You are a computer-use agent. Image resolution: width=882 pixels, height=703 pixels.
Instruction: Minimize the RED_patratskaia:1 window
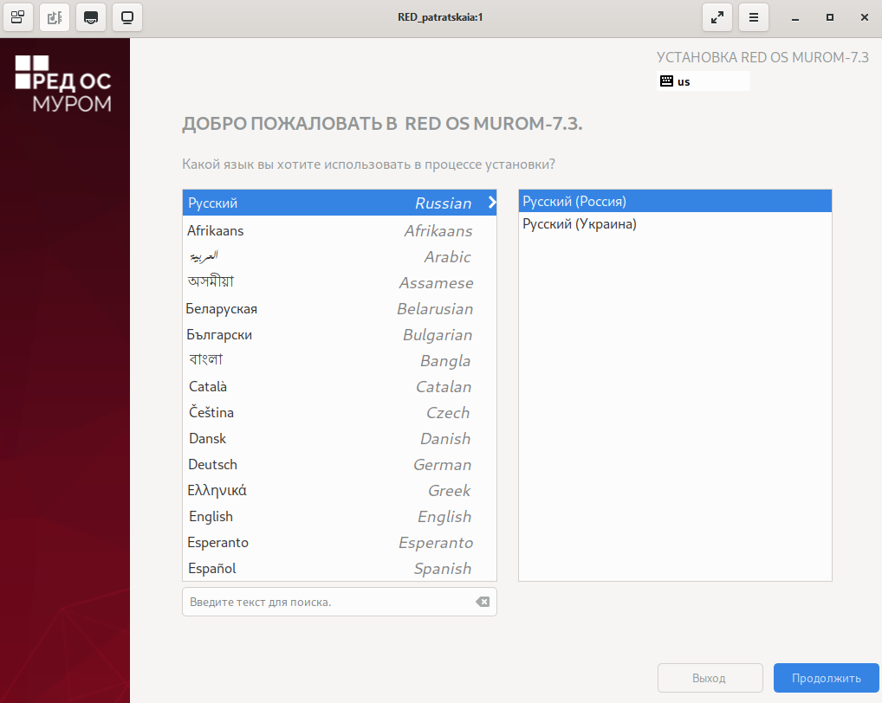tap(794, 17)
